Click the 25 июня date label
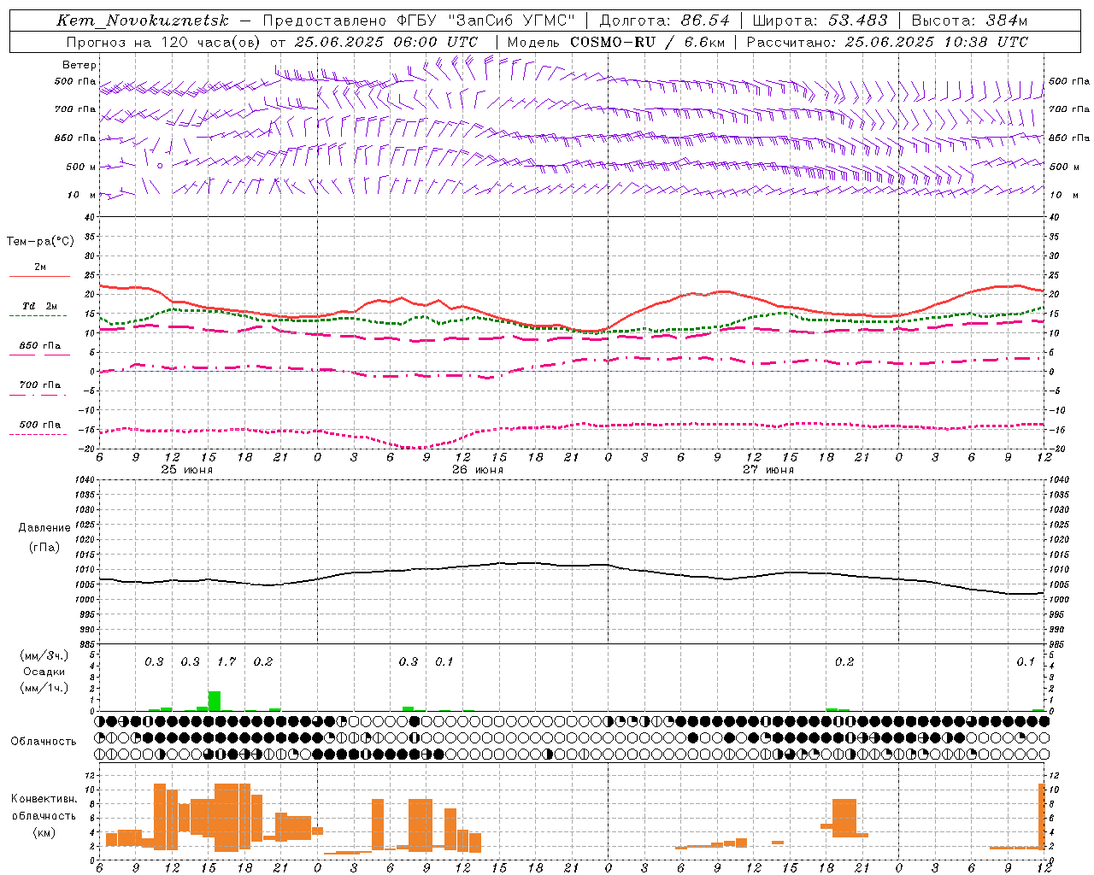 pyautogui.click(x=187, y=470)
